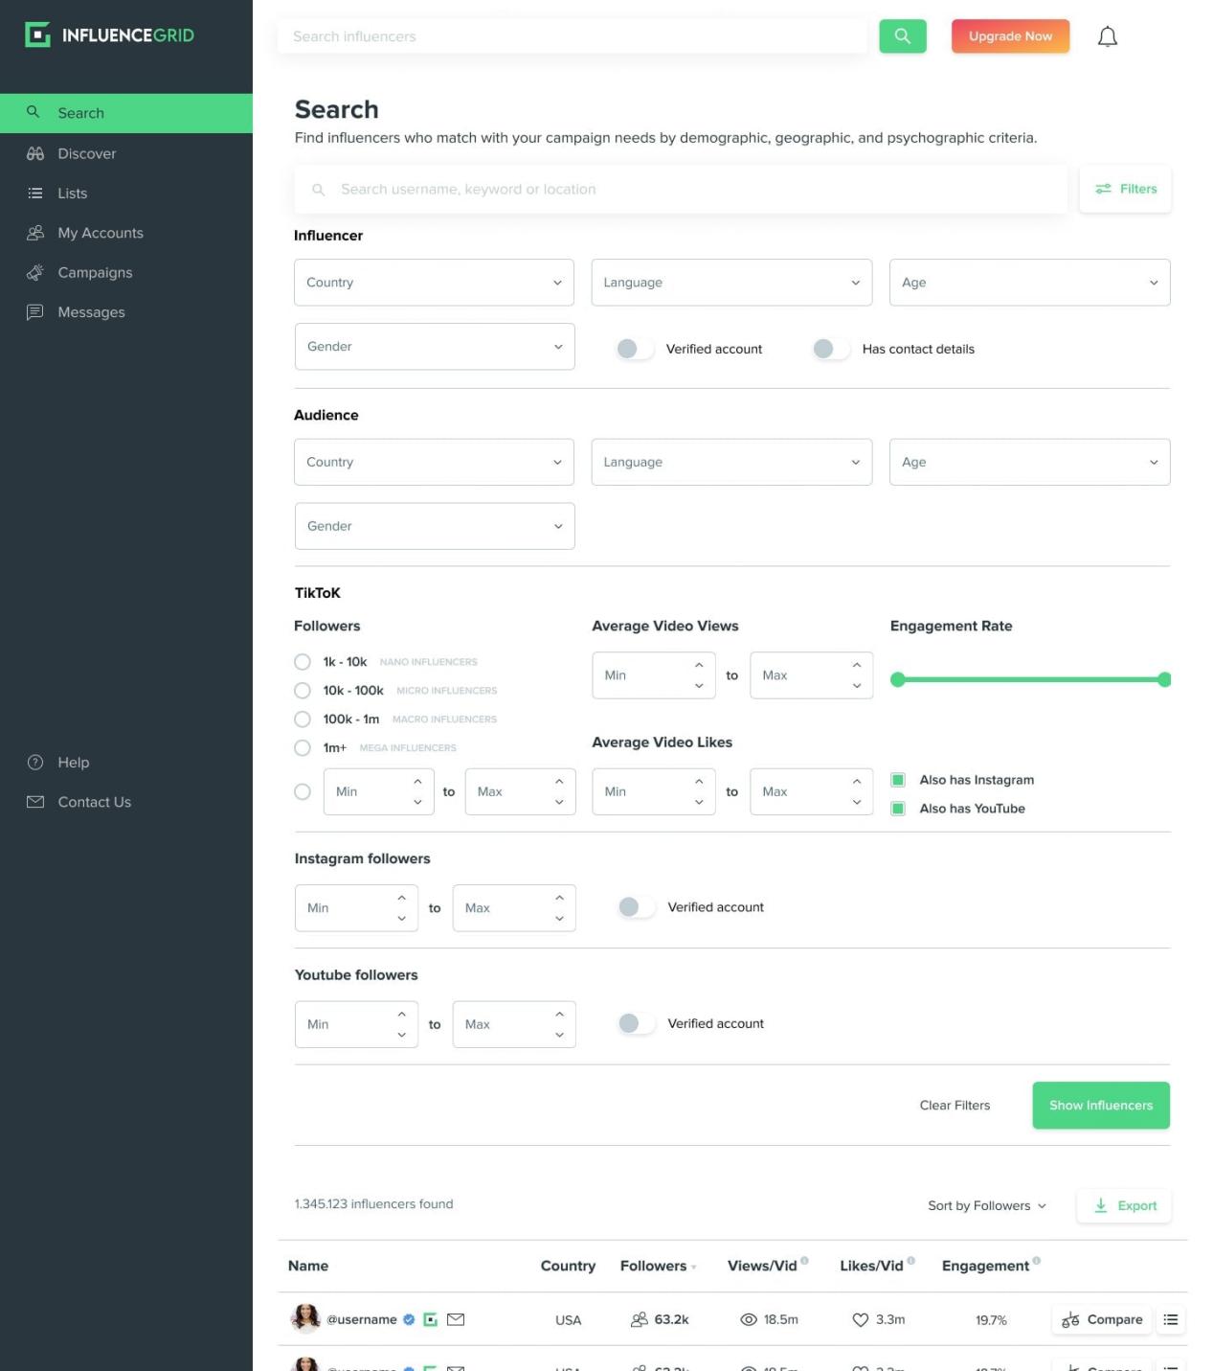Toggle Youtube Verified account switch

coord(637,1023)
